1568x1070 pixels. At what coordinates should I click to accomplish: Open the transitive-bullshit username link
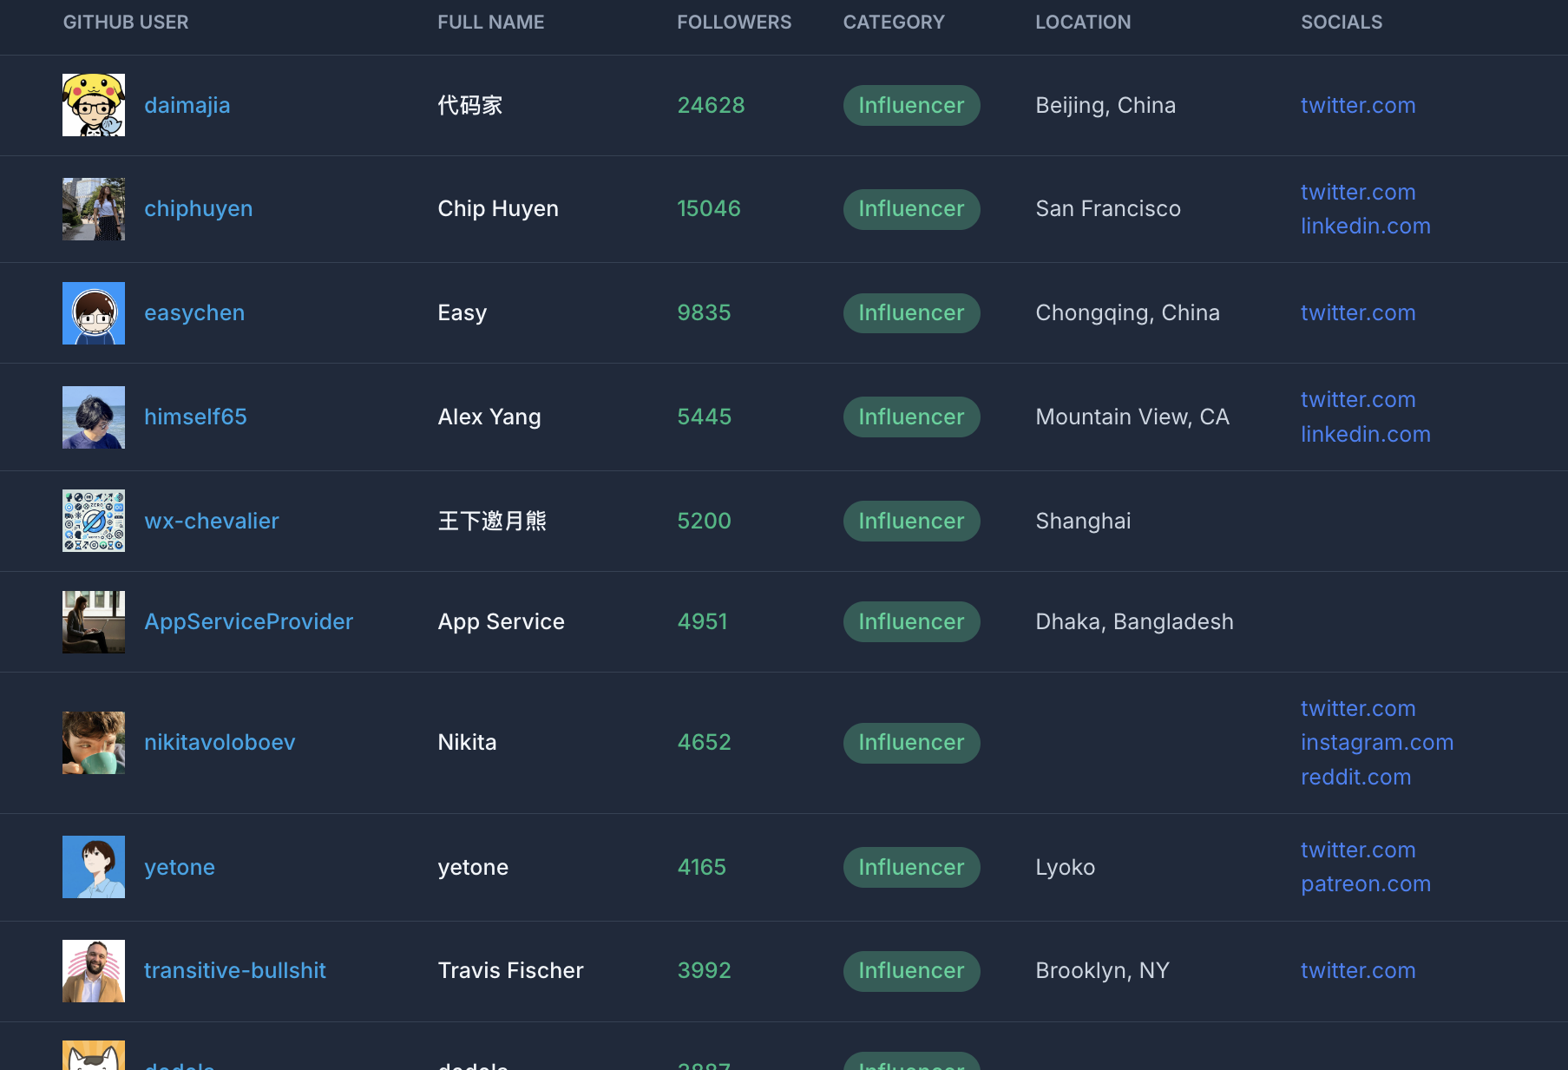point(234,971)
